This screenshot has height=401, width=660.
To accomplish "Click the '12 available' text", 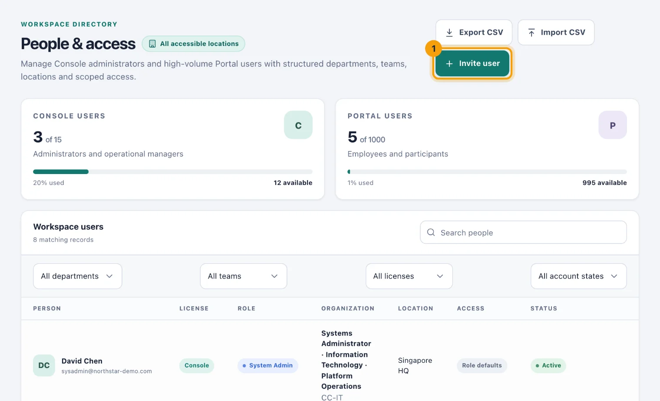I will [x=293, y=183].
